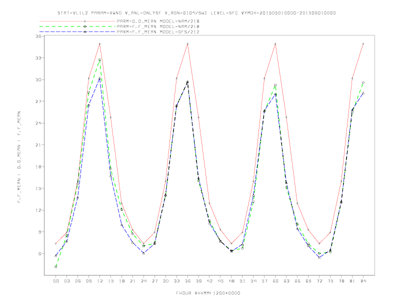Click x-axis tick label 21

[x=132, y=281]
